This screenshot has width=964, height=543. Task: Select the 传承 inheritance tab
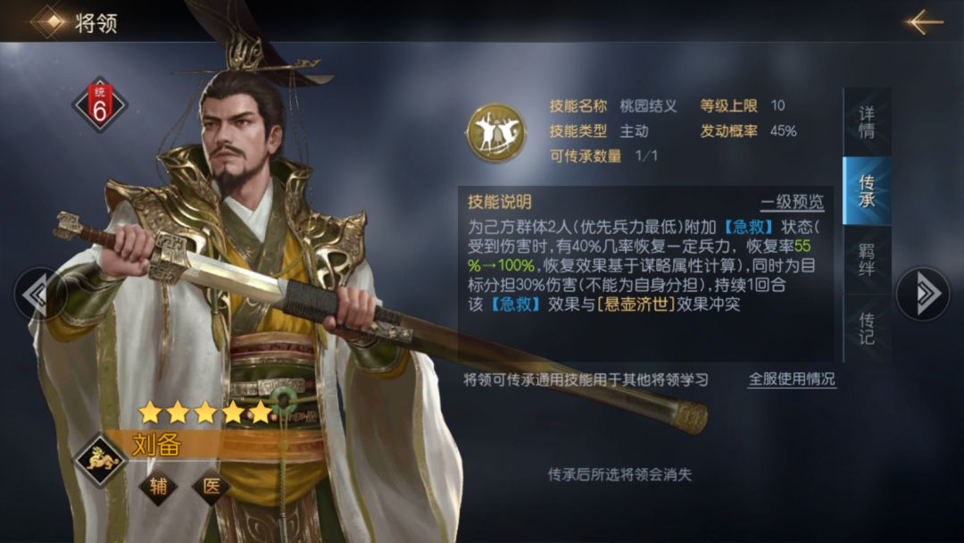[x=866, y=190]
